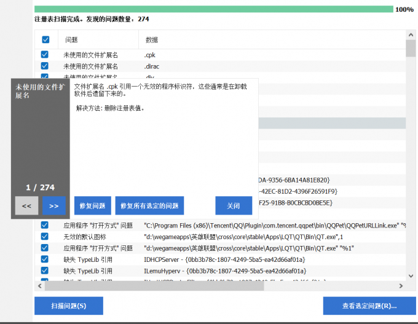The image size is (418, 324).
Task: Toggle the select-all checkbox in the table header
Action: pyautogui.click(x=45, y=40)
